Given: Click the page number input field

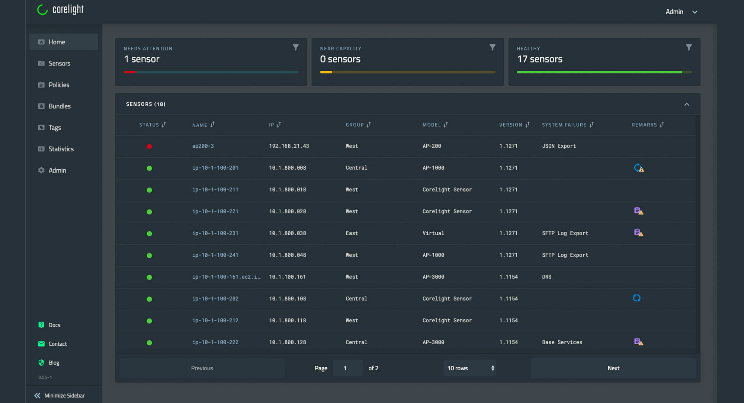Looking at the screenshot, I should pyautogui.click(x=347, y=368).
